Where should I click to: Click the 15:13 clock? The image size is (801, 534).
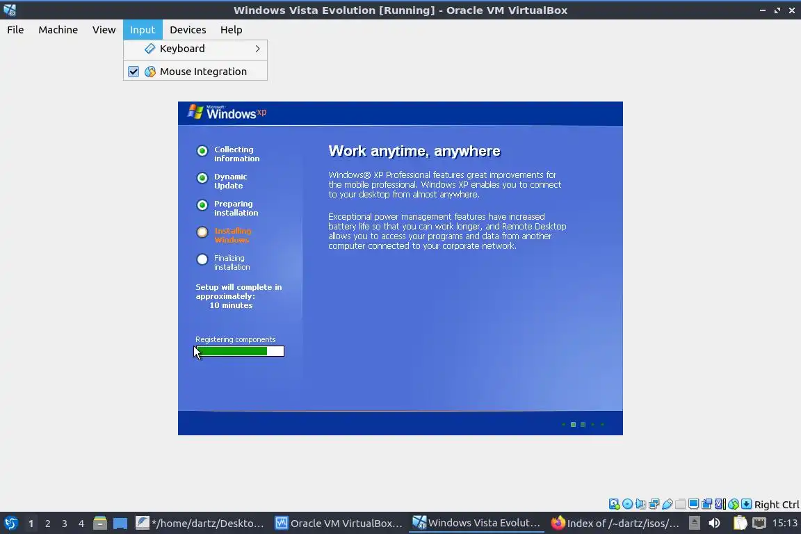pos(784,523)
